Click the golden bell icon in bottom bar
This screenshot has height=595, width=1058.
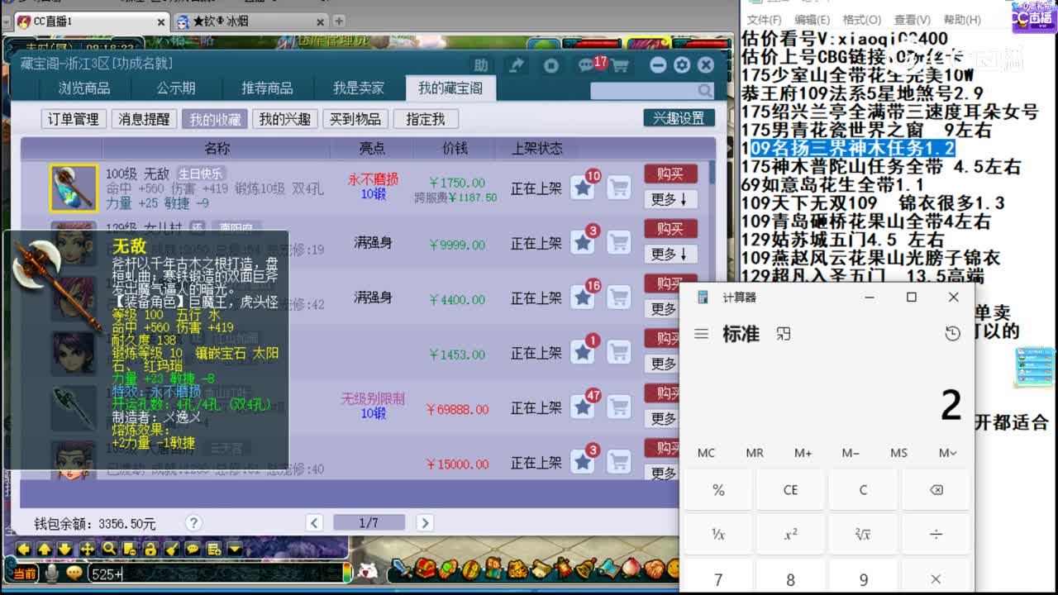pos(585,569)
